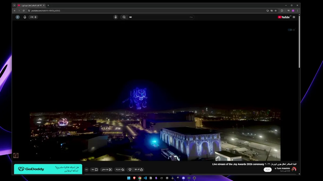Focus the YouTube search input field
This screenshot has width=323, height=181.
point(161,17)
